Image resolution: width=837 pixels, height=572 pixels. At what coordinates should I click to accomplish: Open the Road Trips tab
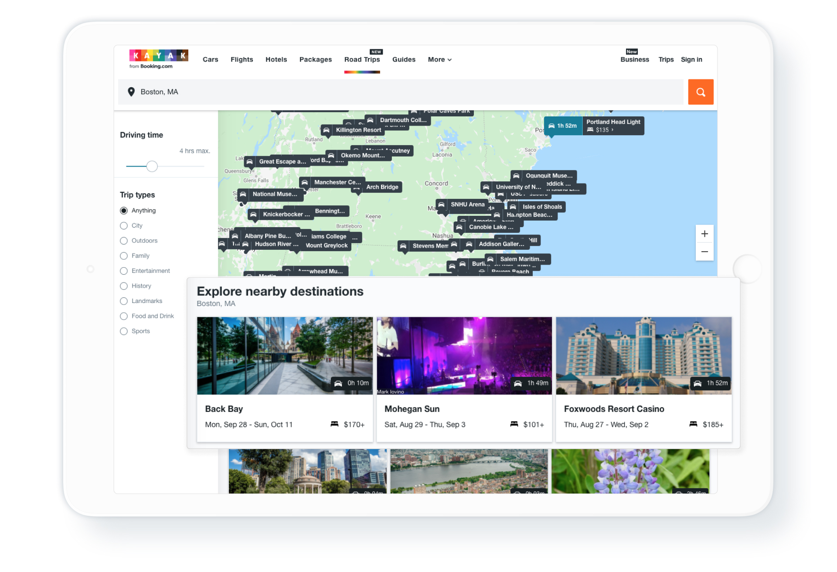tap(362, 60)
